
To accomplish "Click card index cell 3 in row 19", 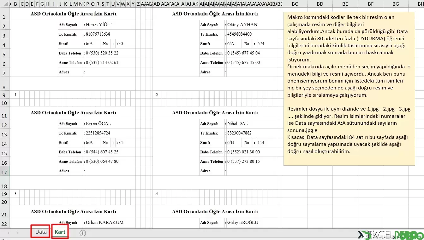I will coord(15,193).
